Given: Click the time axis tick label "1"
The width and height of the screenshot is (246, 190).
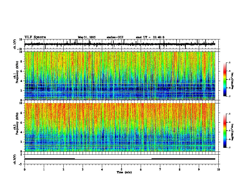Looking at the screenshot, I should click(x=44, y=170).
